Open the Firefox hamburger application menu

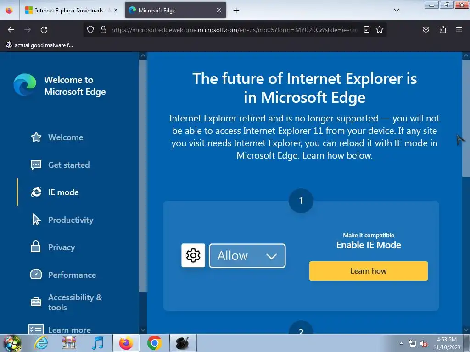coord(459,29)
